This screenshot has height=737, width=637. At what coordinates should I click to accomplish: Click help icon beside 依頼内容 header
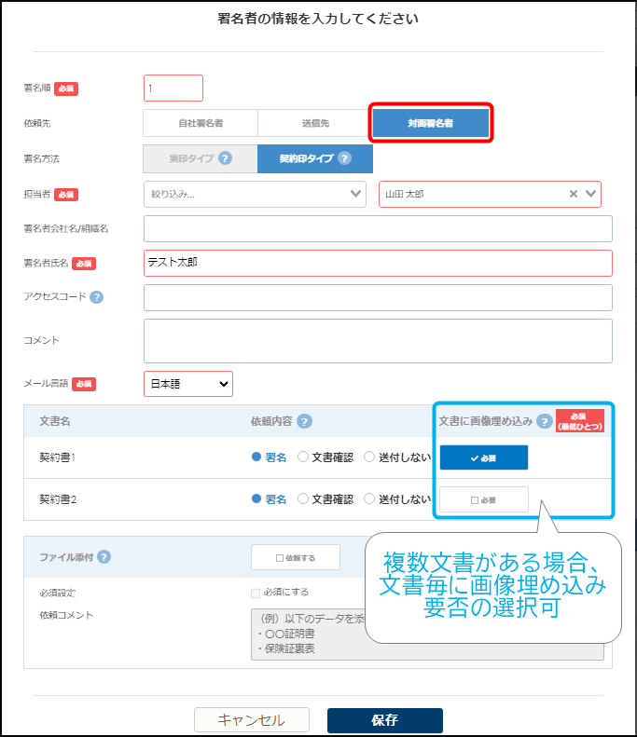[304, 421]
